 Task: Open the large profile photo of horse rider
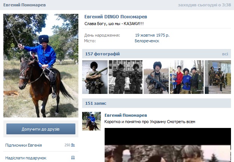[x=41, y=66]
